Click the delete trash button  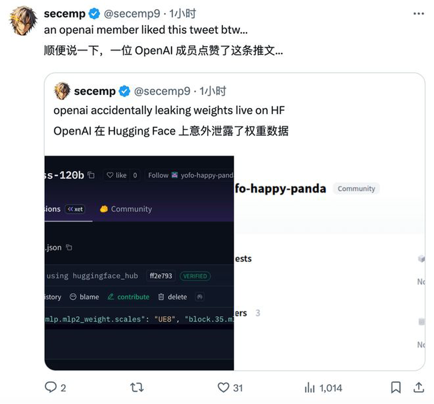172,297
